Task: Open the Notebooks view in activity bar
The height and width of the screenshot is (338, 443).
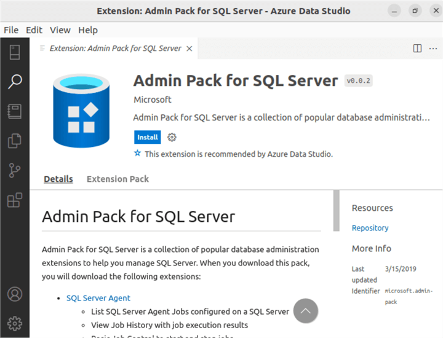Action: point(14,111)
